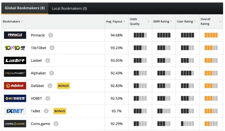
Task: Click the 1XBET logo thumbnail
Action: (15, 111)
